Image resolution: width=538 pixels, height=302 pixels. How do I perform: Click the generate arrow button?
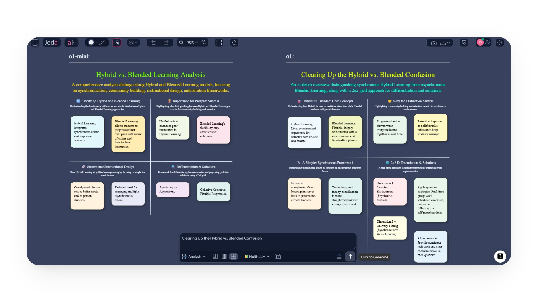350,256
